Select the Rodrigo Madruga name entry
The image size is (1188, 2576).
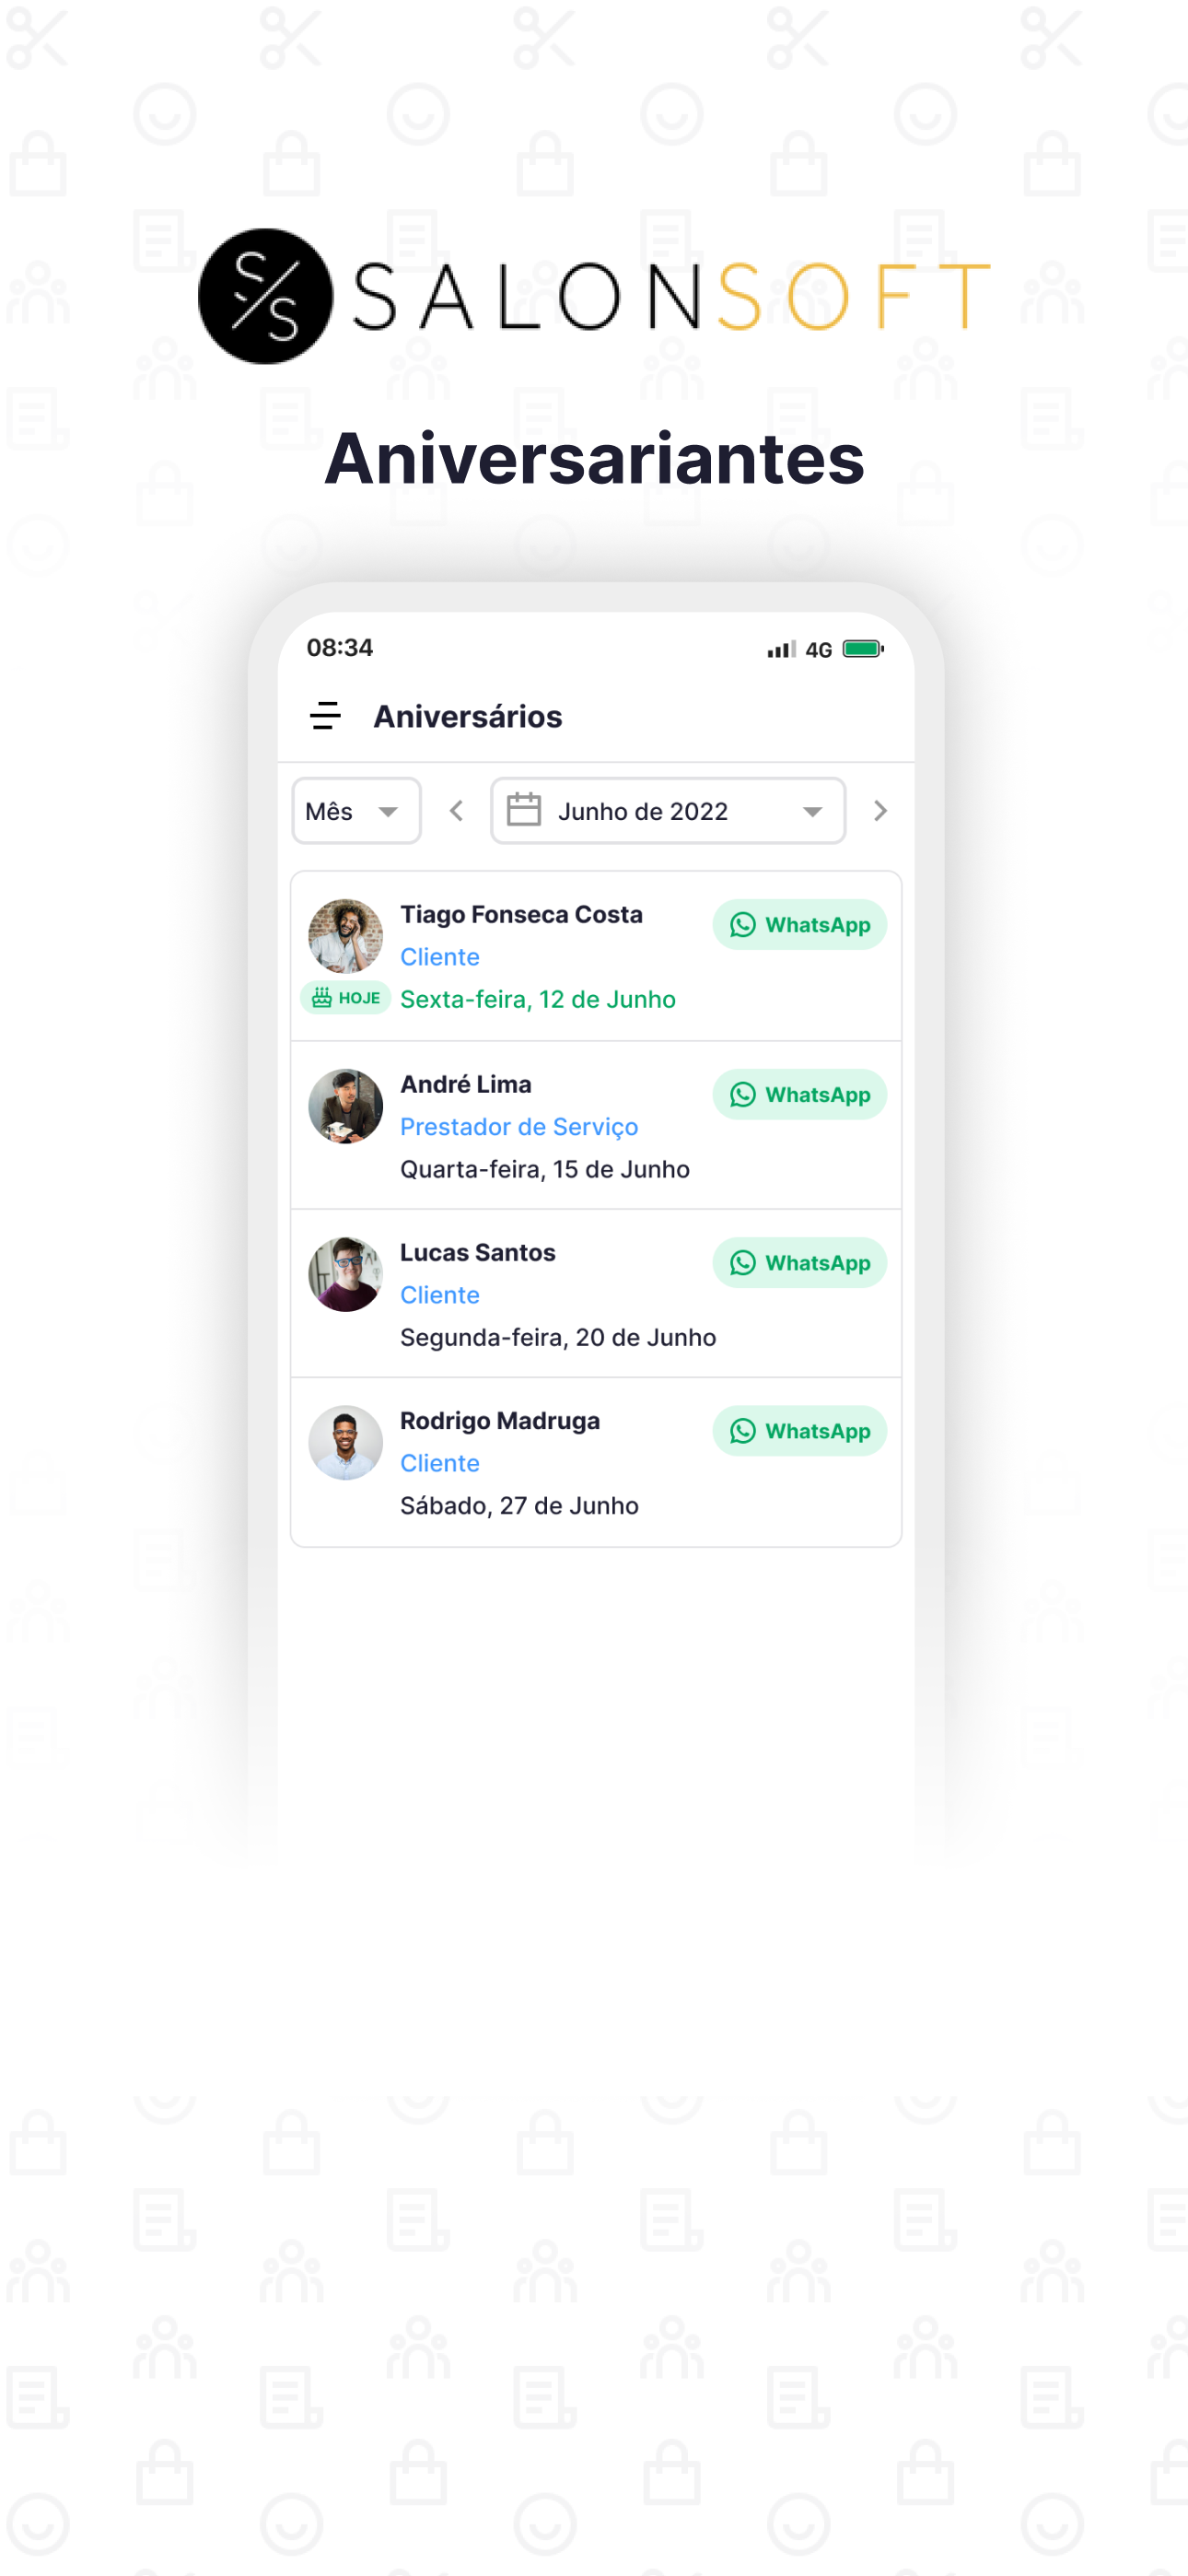pyautogui.click(x=500, y=1421)
